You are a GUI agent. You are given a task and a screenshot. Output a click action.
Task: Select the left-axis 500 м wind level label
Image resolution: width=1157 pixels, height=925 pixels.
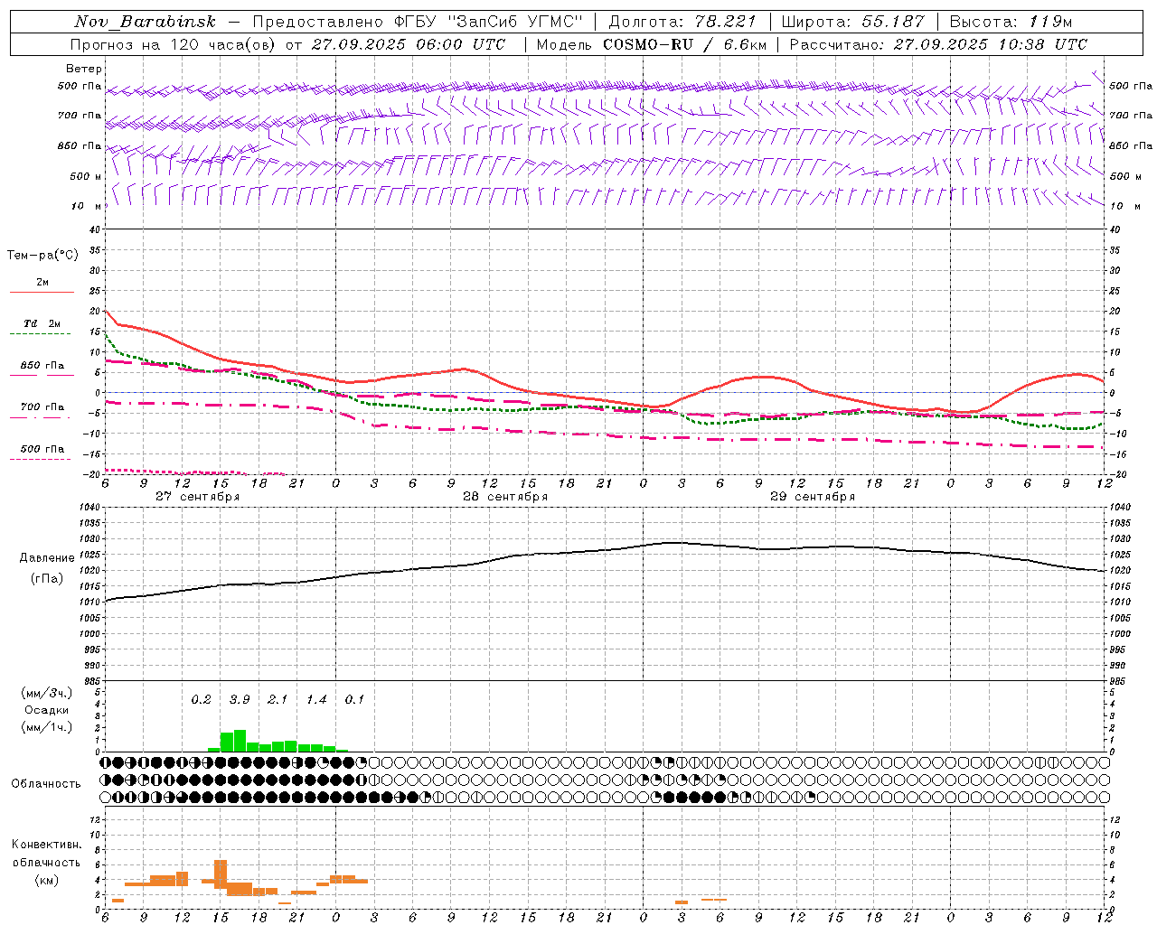[x=86, y=176]
